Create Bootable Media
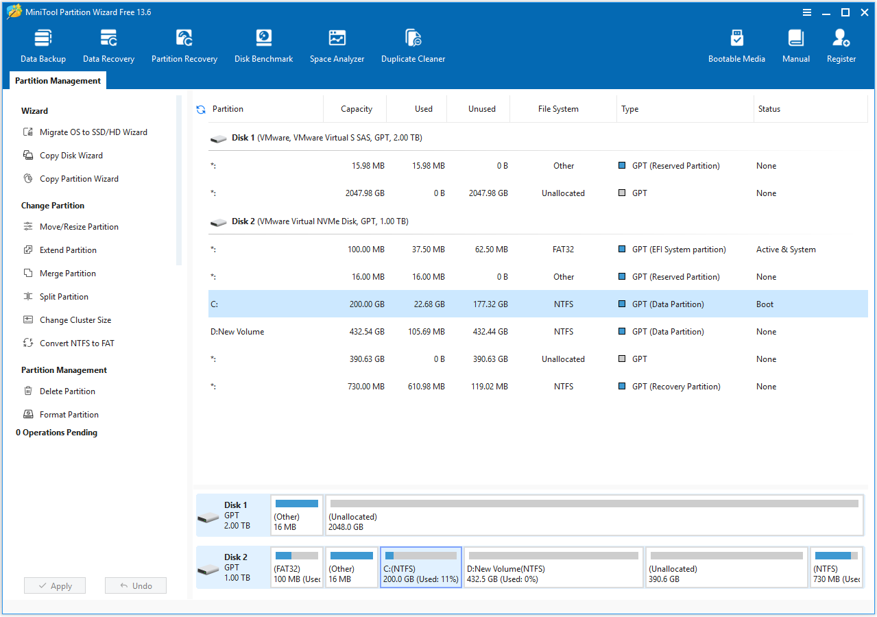 coord(736,47)
